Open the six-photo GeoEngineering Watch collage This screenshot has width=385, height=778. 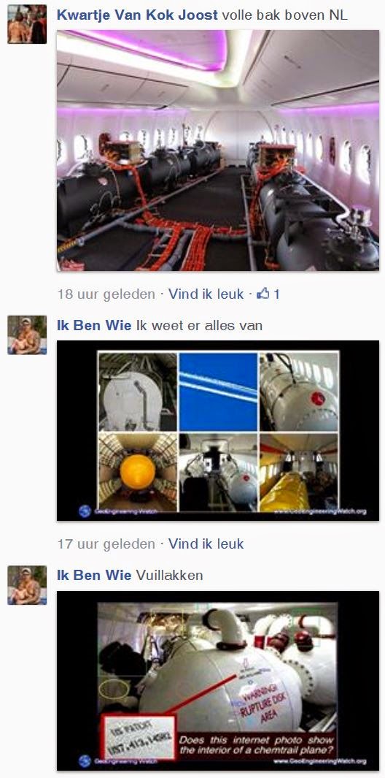click(218, 431)
